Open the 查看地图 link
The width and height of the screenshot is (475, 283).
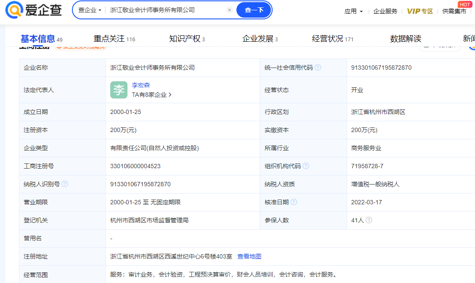coord(249,257)
